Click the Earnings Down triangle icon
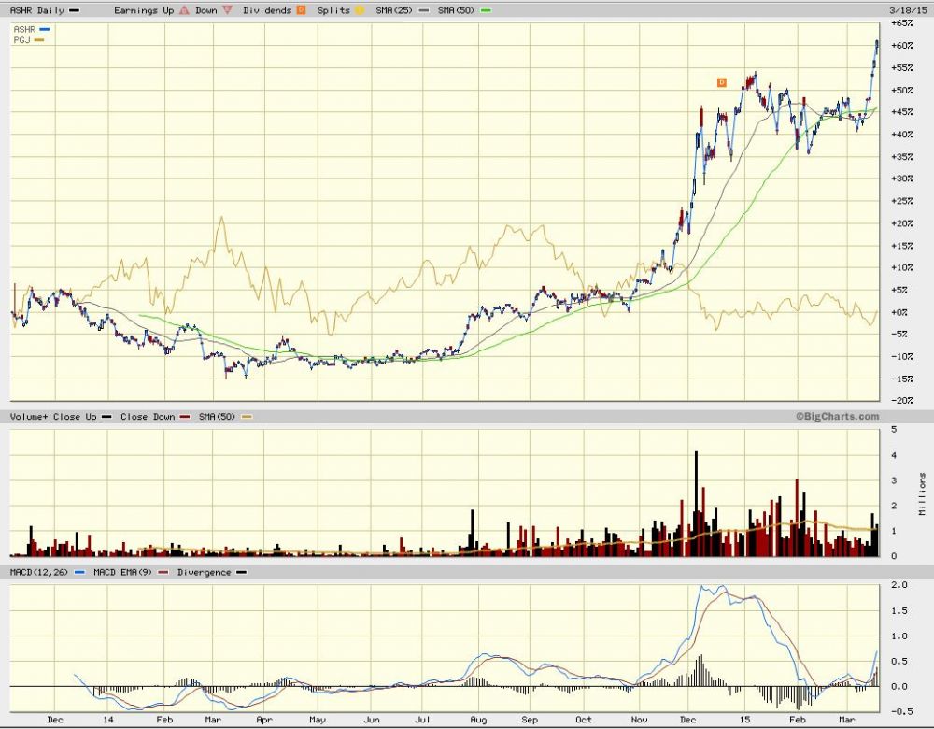Image resolution: width=934 pixels, height=729 pixels. click(x=229, y=10)
